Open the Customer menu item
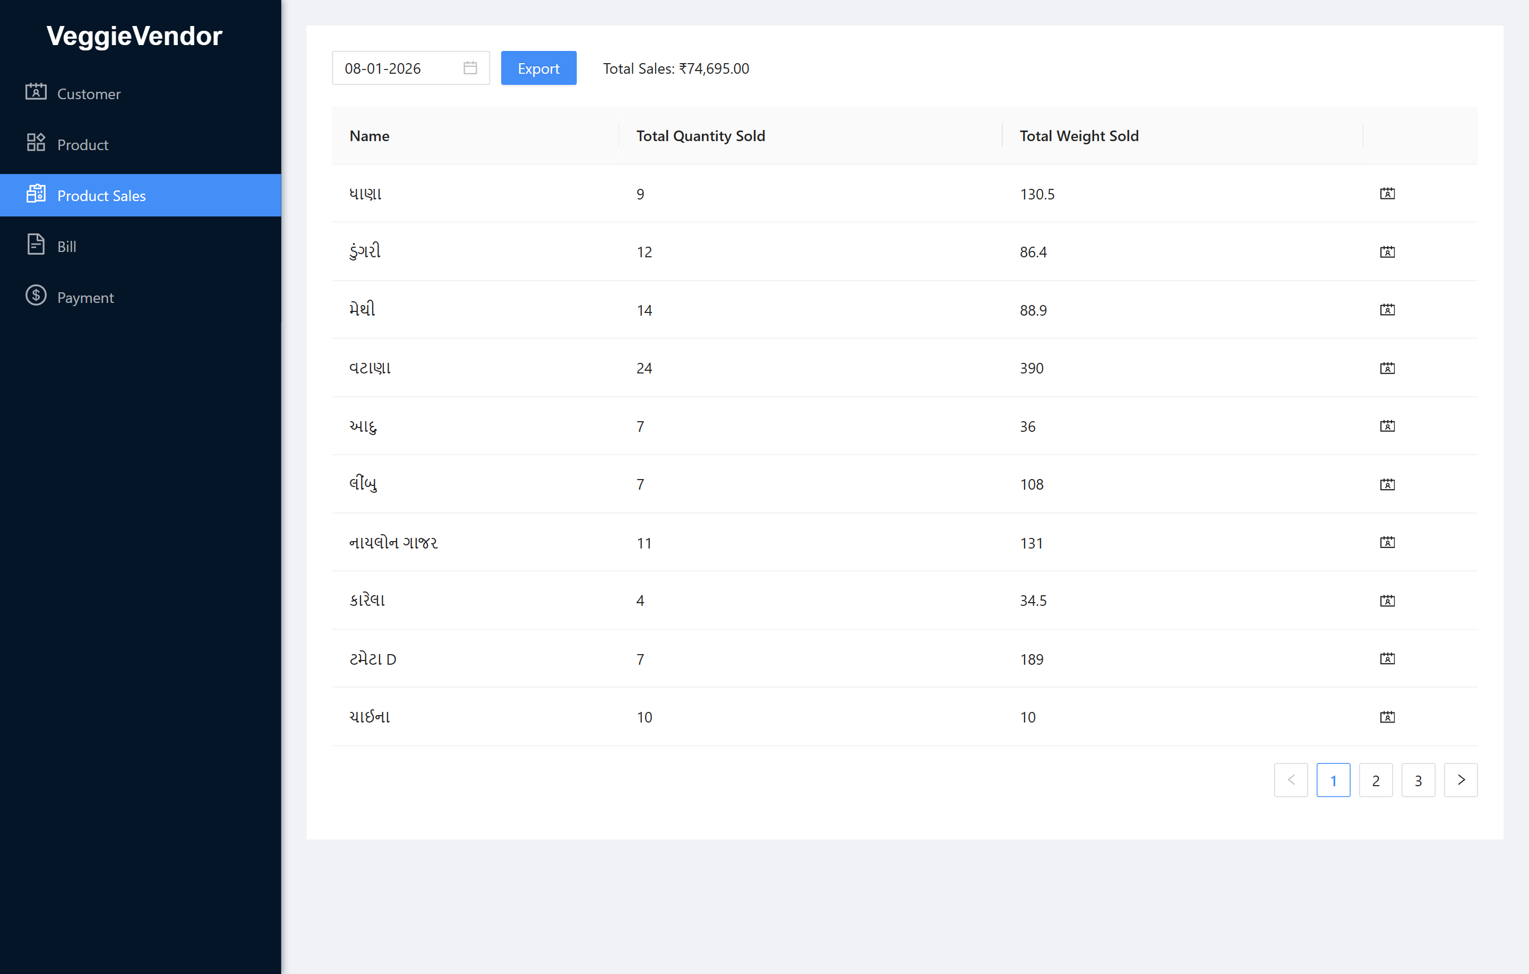This screenshot has width=1529, height=974. (x=89, y=93)
